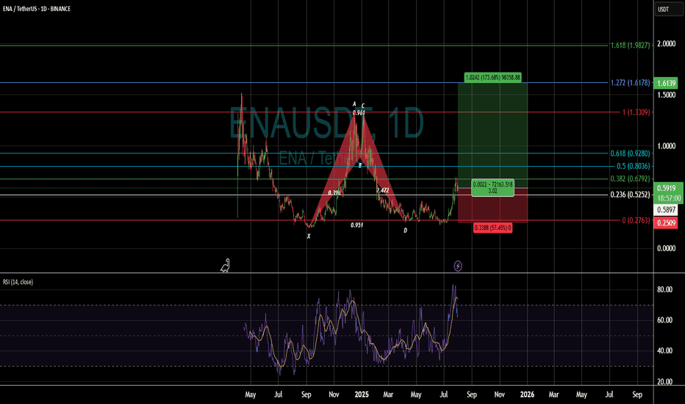Click the 2025 label on time axis
Screen dimensions: 685x404
(x=362, y=394)
